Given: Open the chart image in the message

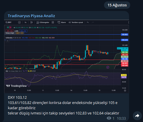Looking at the screenshot, I should (x=67, y=57).
